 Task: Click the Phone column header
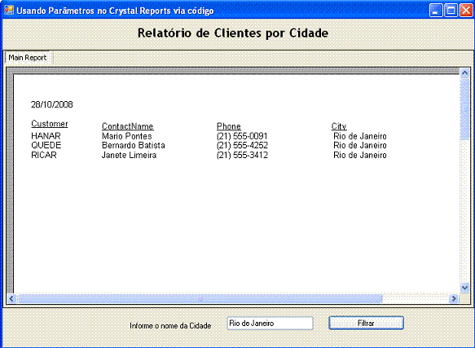[229, 126]
